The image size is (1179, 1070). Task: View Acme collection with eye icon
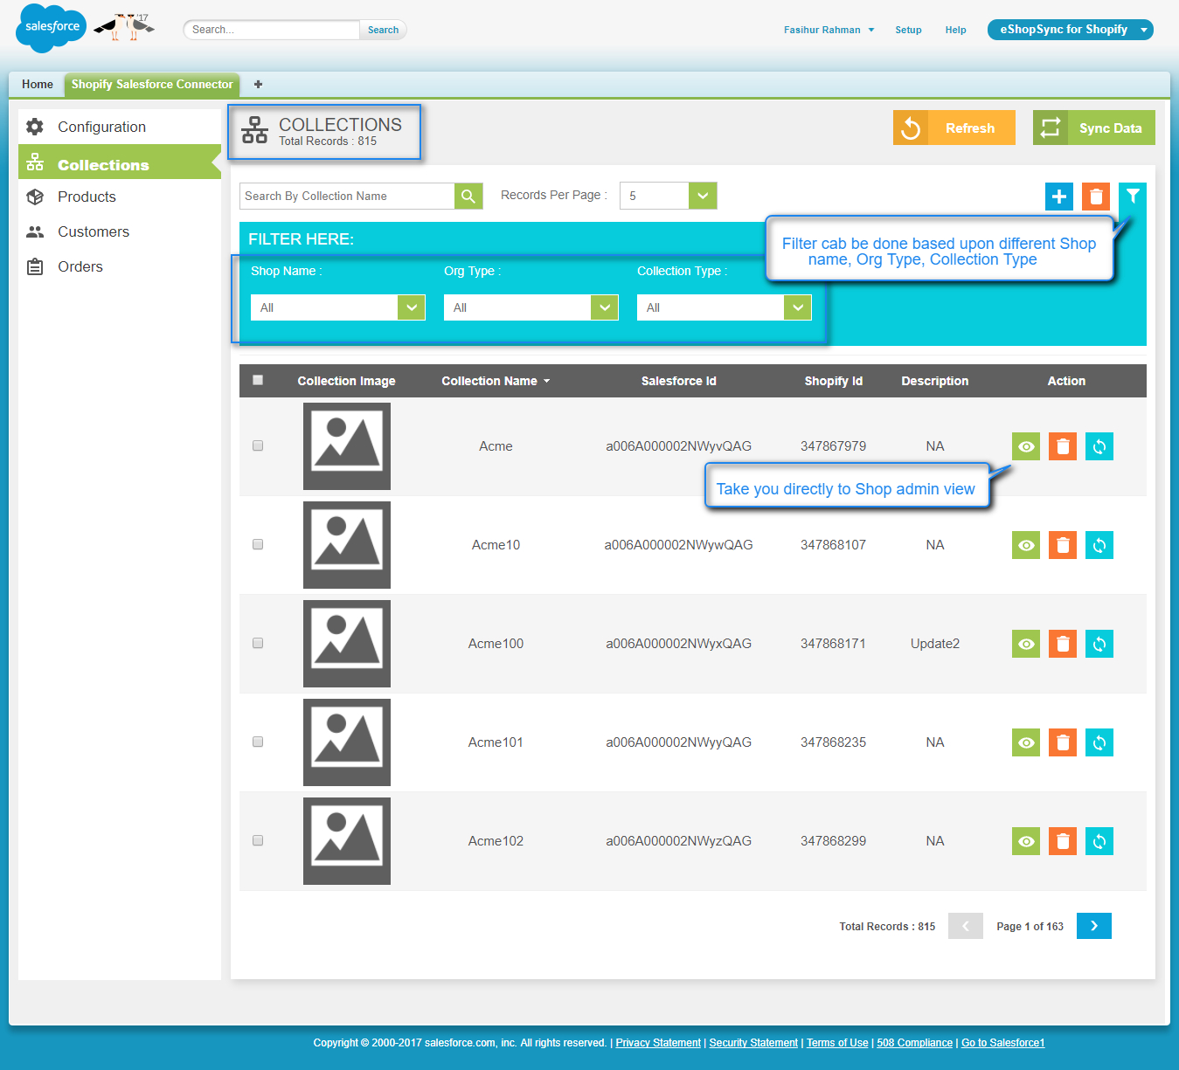point(1026,446)
